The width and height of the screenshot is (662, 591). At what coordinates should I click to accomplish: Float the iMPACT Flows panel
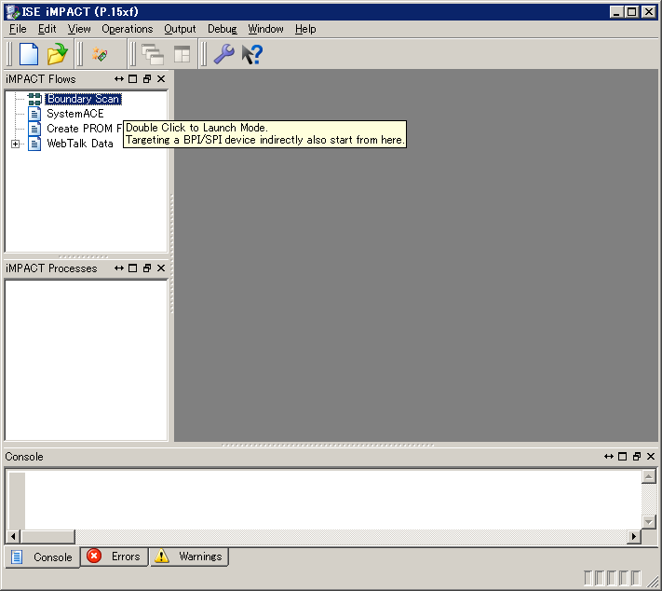click(x=147, y=79)
